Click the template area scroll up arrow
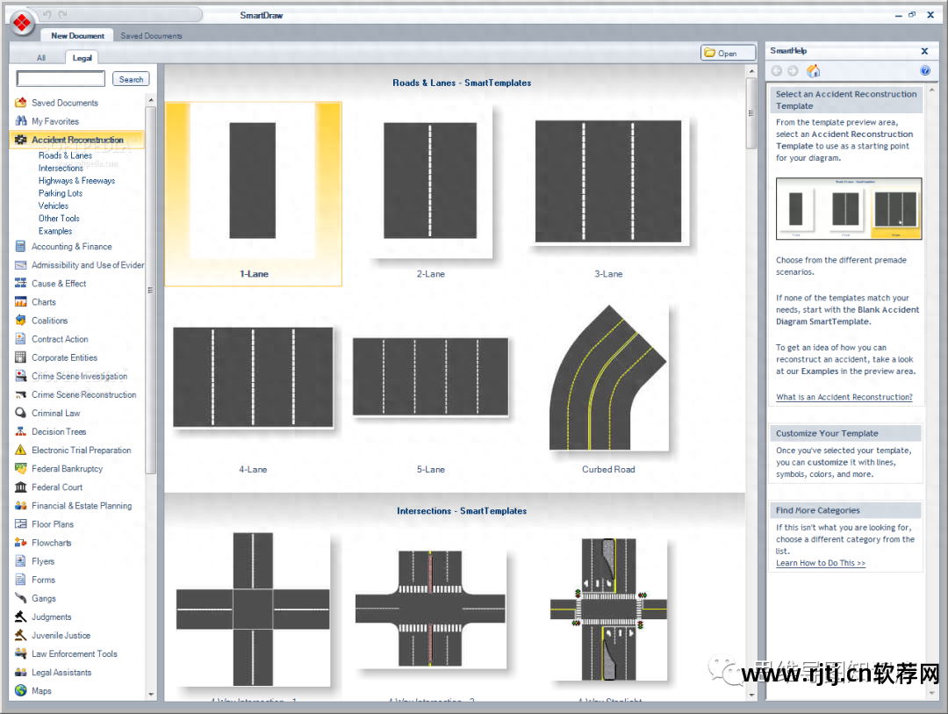Screen dimensions: 948x714 751,71
